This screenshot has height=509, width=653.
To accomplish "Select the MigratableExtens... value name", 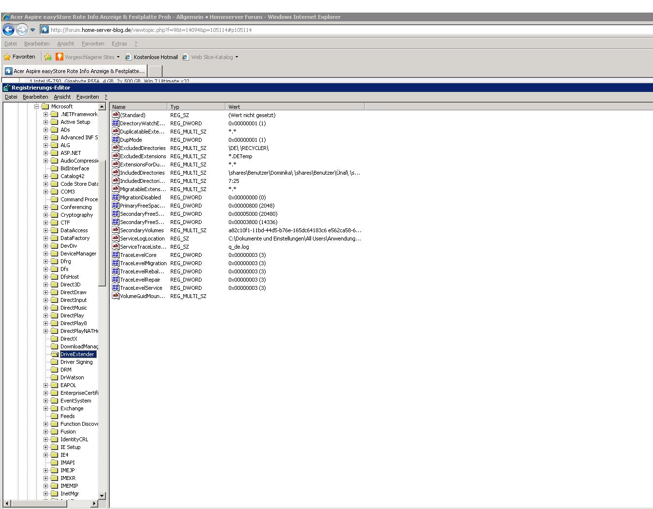I will 143,189.
